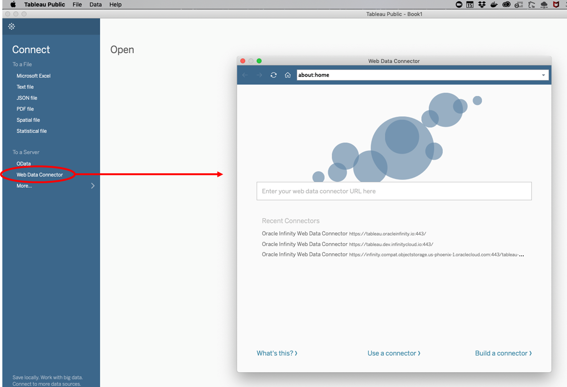The width and height of the screenshot is (567, 387).
Task: Click the video camera menu bar icon
Action: click(459, 4)
